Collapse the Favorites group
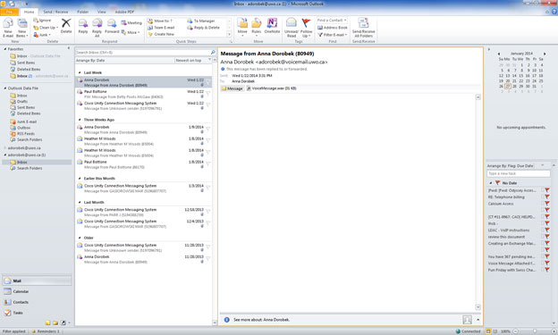 click(x=5, y=49)
